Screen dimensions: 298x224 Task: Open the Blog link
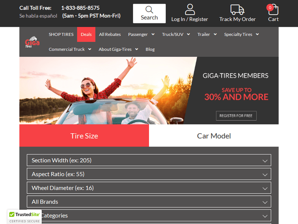click(x=150, y=49)
